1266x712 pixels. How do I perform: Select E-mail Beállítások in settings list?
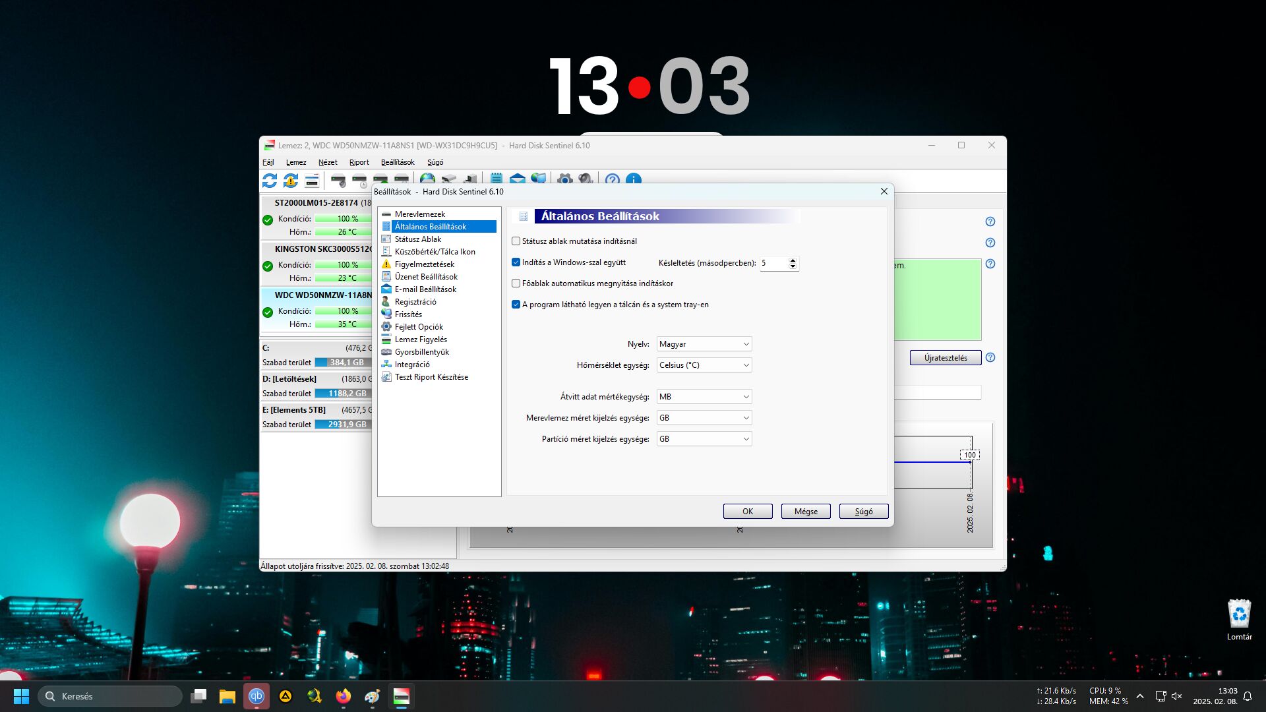425,289
